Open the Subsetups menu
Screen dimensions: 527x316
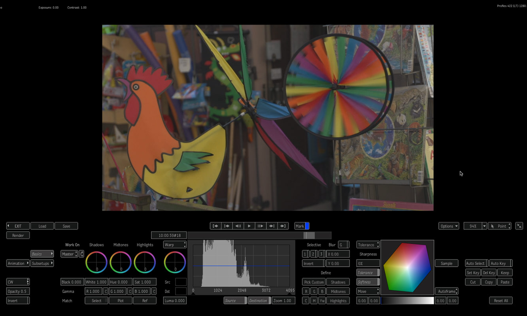point(42,263)
